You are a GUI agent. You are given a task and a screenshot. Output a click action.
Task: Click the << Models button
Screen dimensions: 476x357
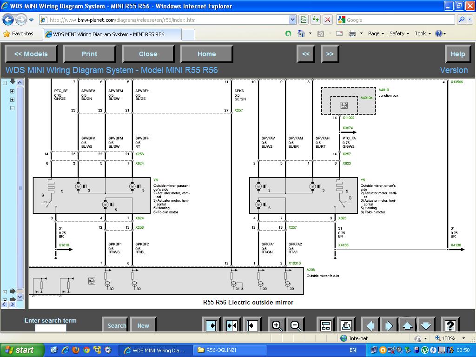coord(31,54)
